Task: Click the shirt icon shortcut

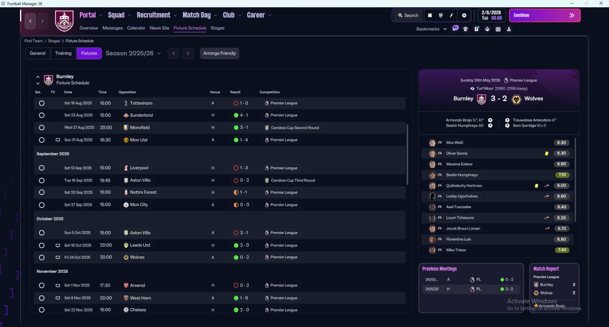Action: pos(465,29)
